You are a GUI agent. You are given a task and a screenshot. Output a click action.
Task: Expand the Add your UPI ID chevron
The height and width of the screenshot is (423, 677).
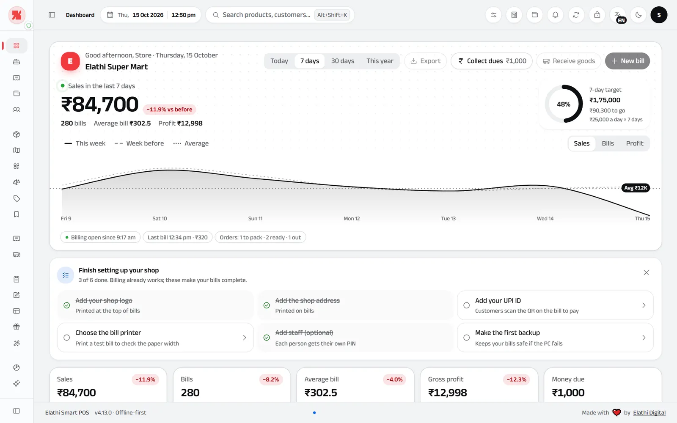point(644,305)
